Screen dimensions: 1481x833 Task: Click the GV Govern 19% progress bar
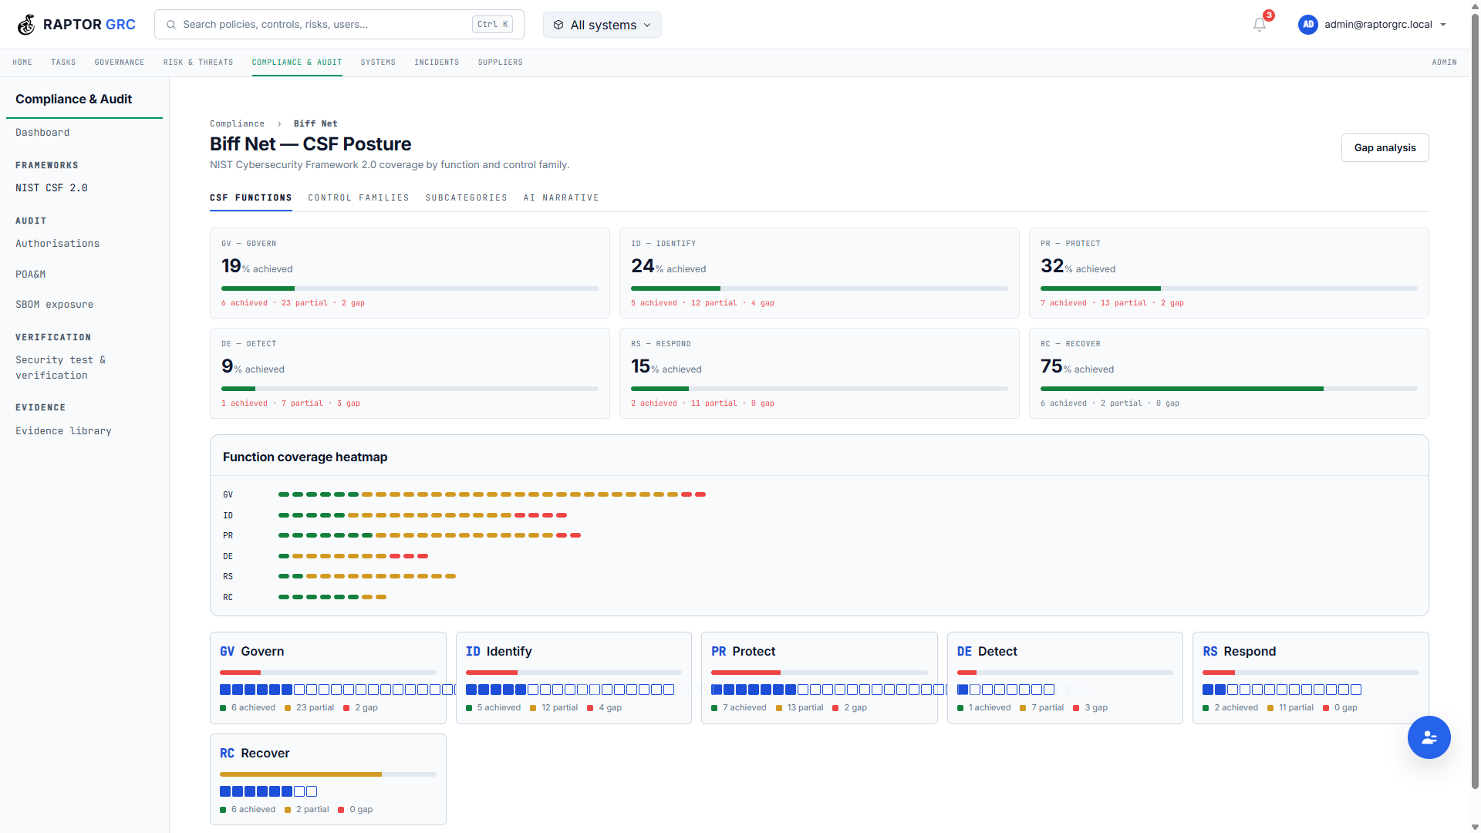[x=410, y=288]
